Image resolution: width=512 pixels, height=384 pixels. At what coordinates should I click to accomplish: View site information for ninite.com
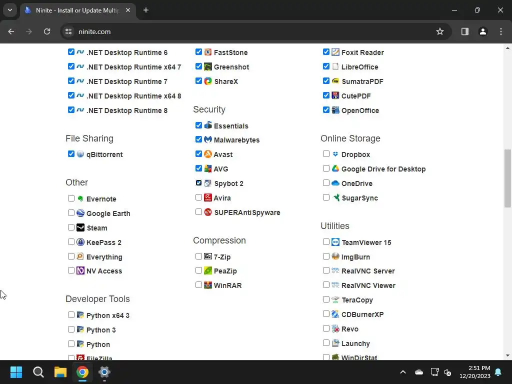point(68,31)
